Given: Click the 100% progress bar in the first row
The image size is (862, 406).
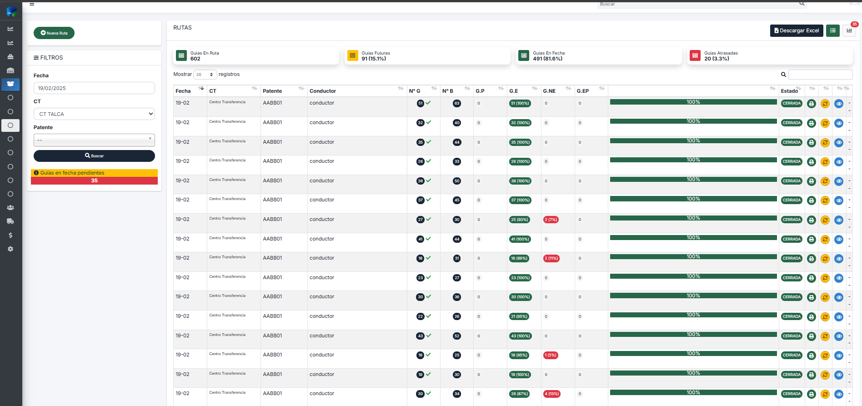Looking at the screenshot, I should click(x=693, y=102).
